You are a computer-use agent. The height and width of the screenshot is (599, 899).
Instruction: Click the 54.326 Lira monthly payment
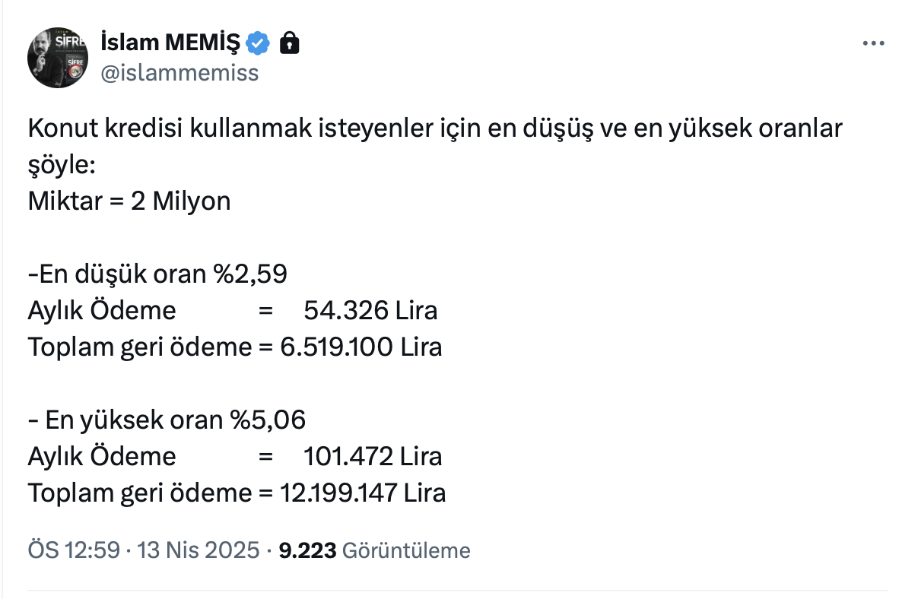click(x=370, y=311)
